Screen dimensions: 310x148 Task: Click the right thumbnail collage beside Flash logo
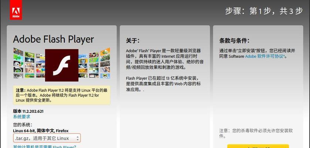[x=94, y=63]
